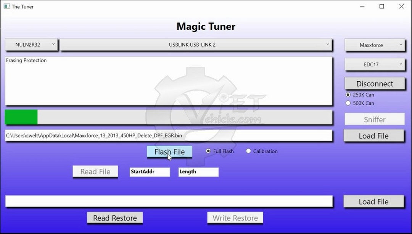412x234 pixels.
Task: Click the Flash File button
Action: (169, 152)
